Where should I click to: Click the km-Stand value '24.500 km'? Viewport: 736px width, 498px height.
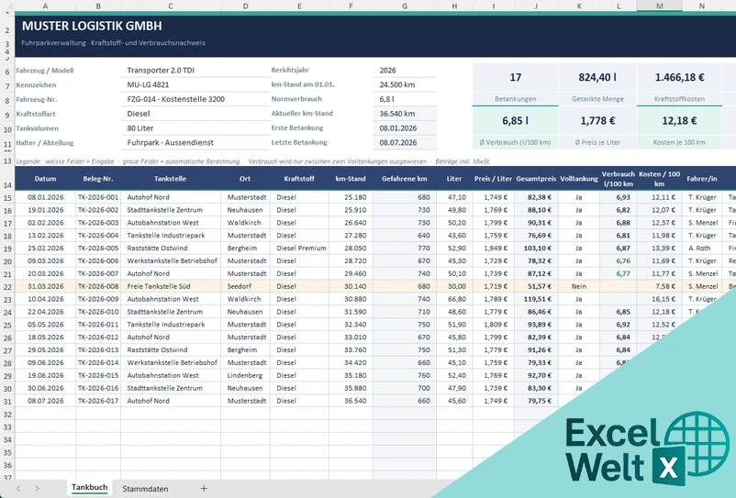pyautogui.click(x=405, y=85)
